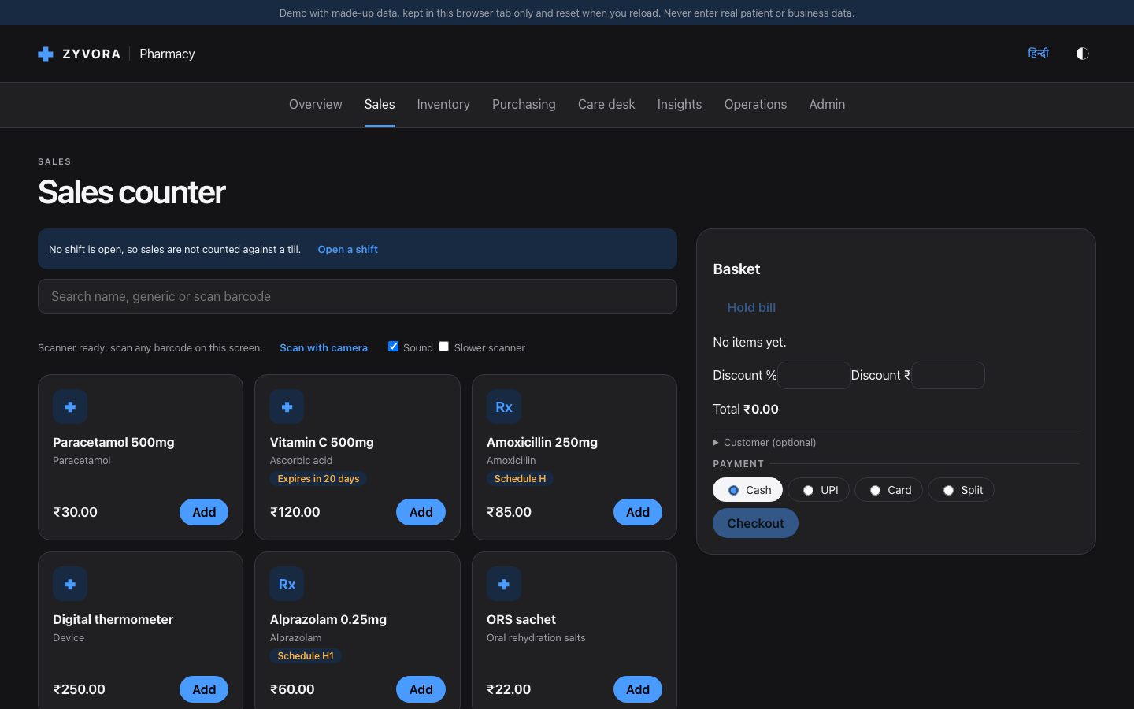The height and width of the screenshot is (709, 1134).
Task: Add Digital thermometer to basket
Action: click(204, 689)
